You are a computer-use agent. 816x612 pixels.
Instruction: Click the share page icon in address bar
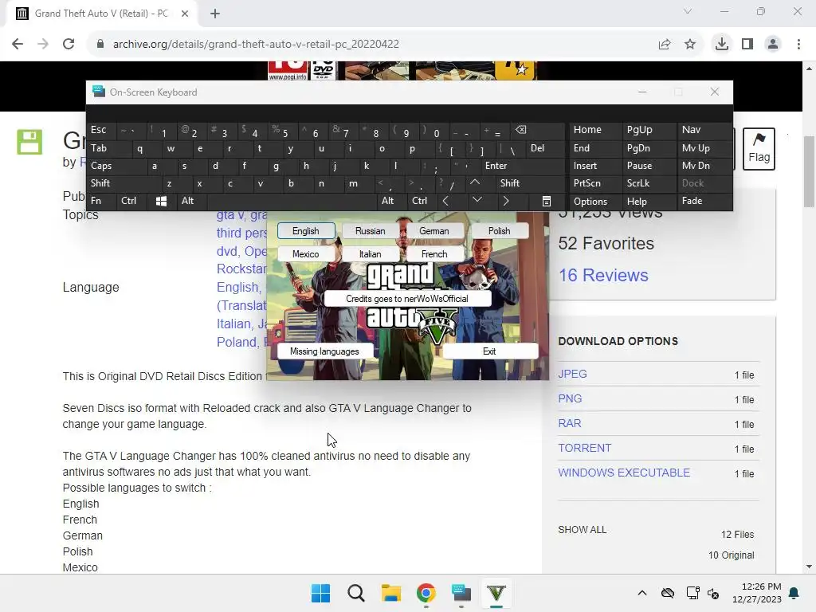(x=665, y=45)
